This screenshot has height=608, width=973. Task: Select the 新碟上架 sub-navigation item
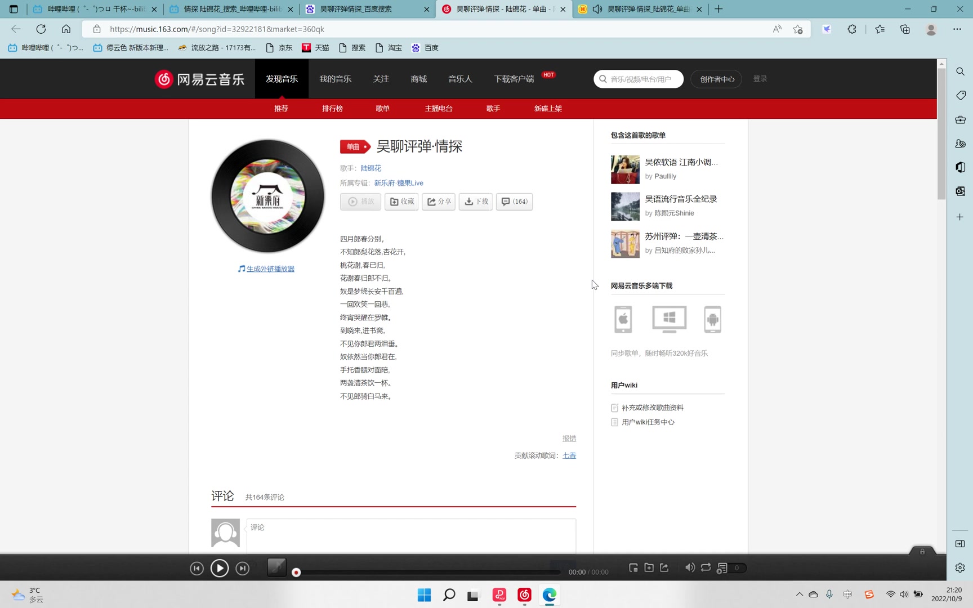pos(548,109)
